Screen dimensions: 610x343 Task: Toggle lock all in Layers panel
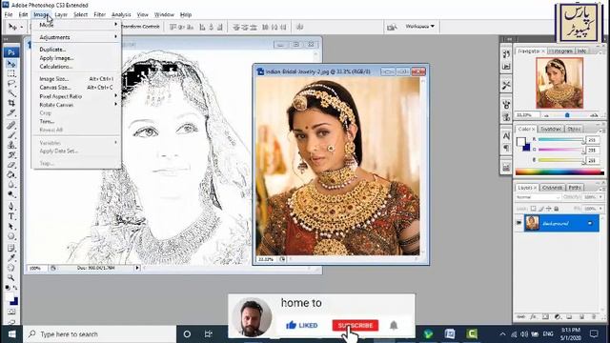pyautogui.click(x=557, y=209)
